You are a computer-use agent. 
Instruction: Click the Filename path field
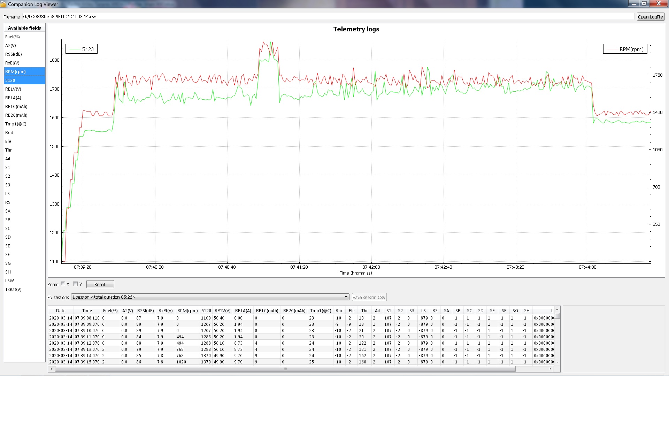[328, 17]
